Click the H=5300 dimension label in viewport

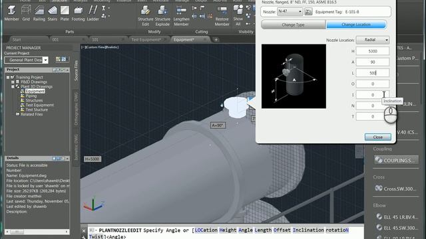coord(92,159)
